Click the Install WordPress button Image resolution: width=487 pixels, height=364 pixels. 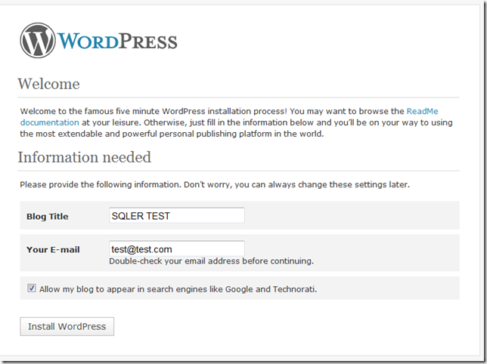(67, 326)
